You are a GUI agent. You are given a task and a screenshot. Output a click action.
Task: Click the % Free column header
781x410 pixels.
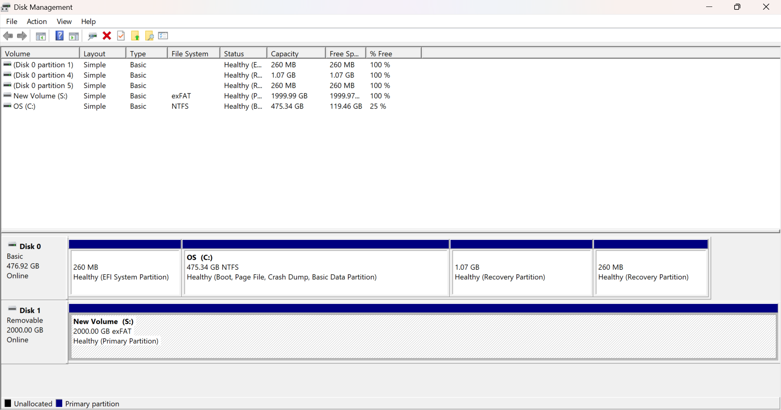[381, 53]
